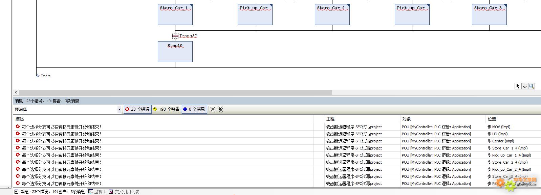Click the clear messages X icon
This screenshot has height=195, width=541.
pos(213,109)
